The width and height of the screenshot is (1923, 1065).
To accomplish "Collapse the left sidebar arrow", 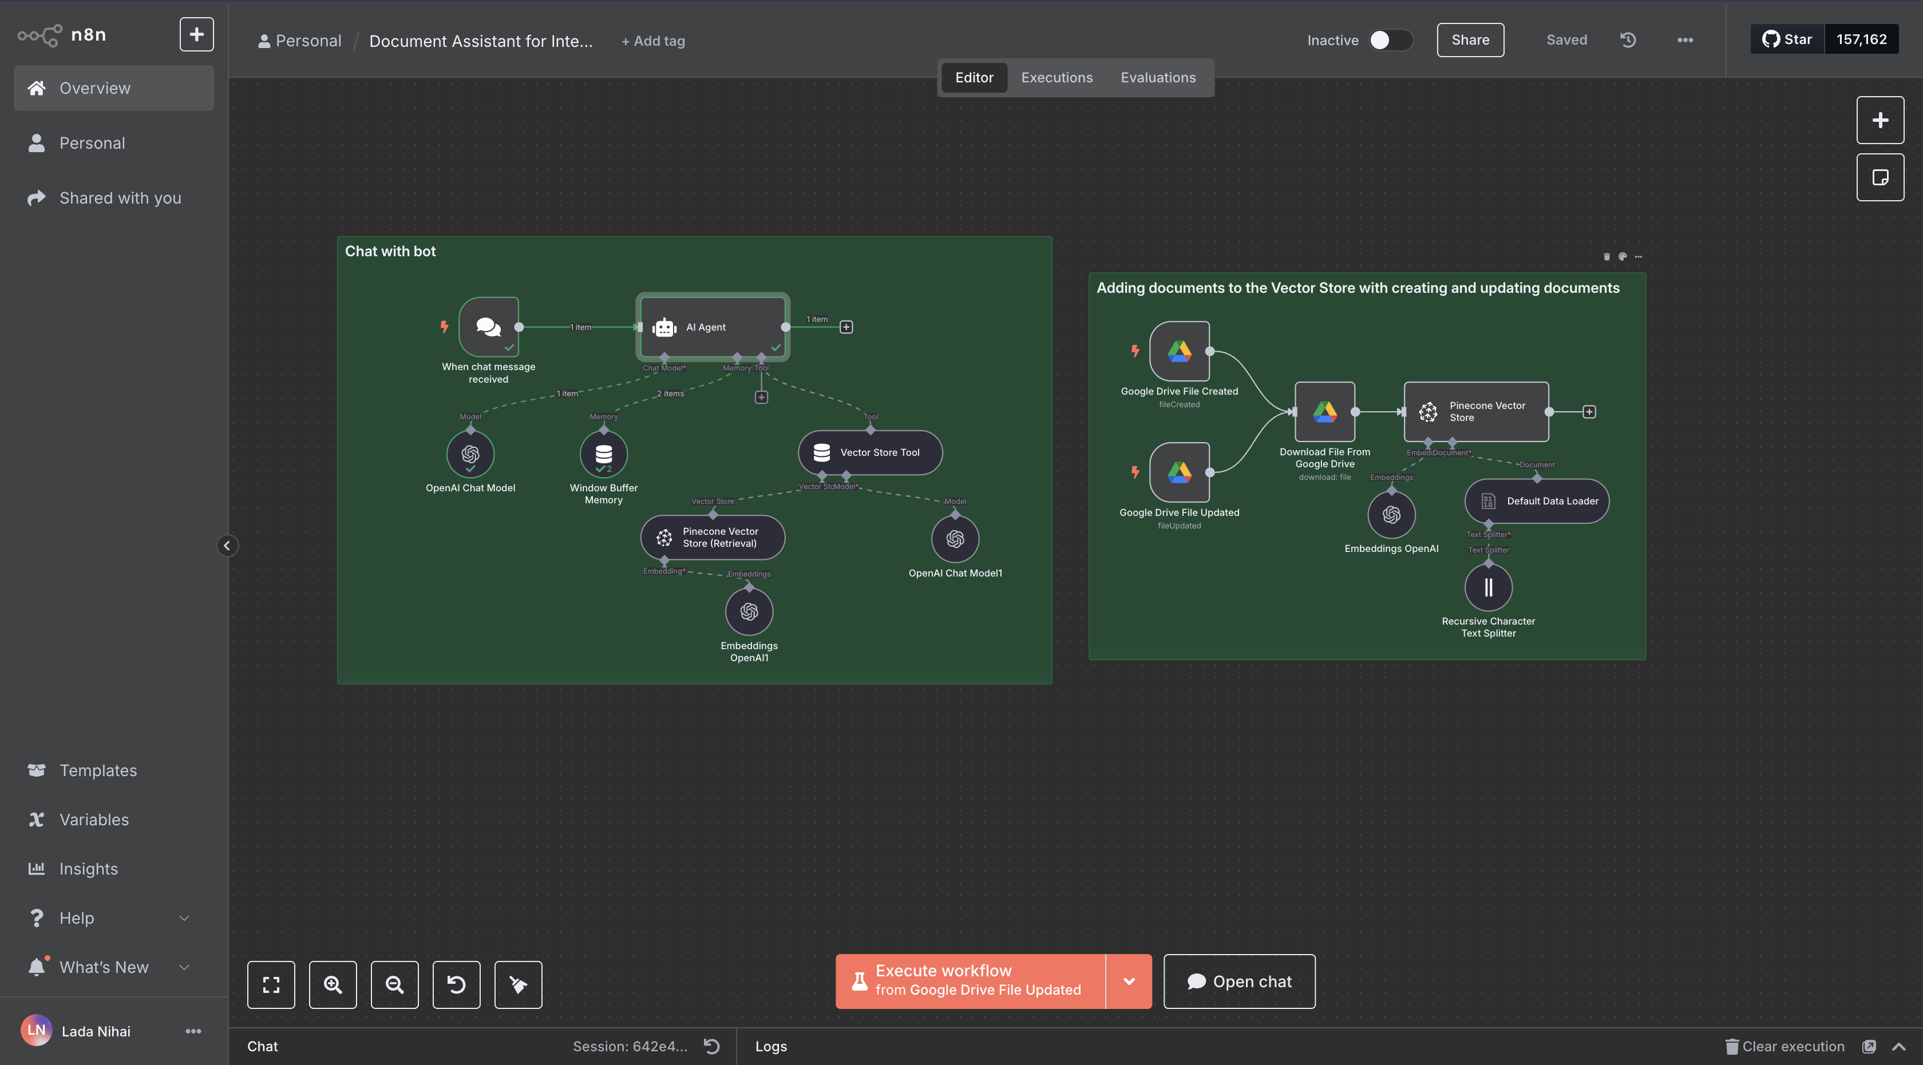I will click(227, 546).
